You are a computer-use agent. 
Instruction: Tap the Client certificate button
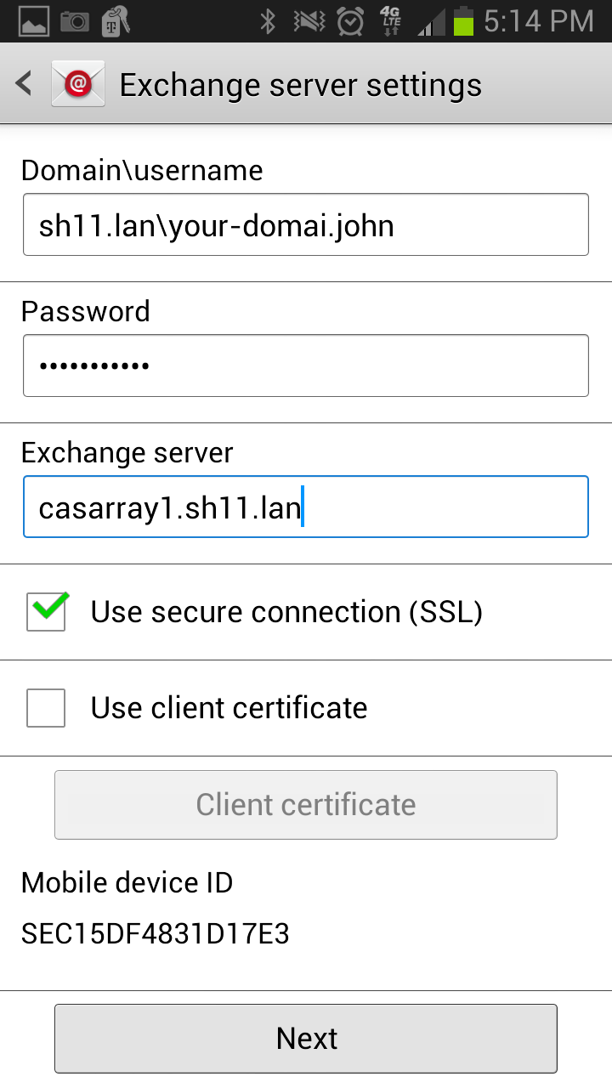[306, 805]
